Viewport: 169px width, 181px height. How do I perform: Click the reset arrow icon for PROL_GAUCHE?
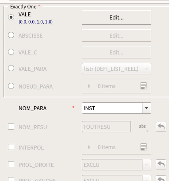(x=161, y=178)
